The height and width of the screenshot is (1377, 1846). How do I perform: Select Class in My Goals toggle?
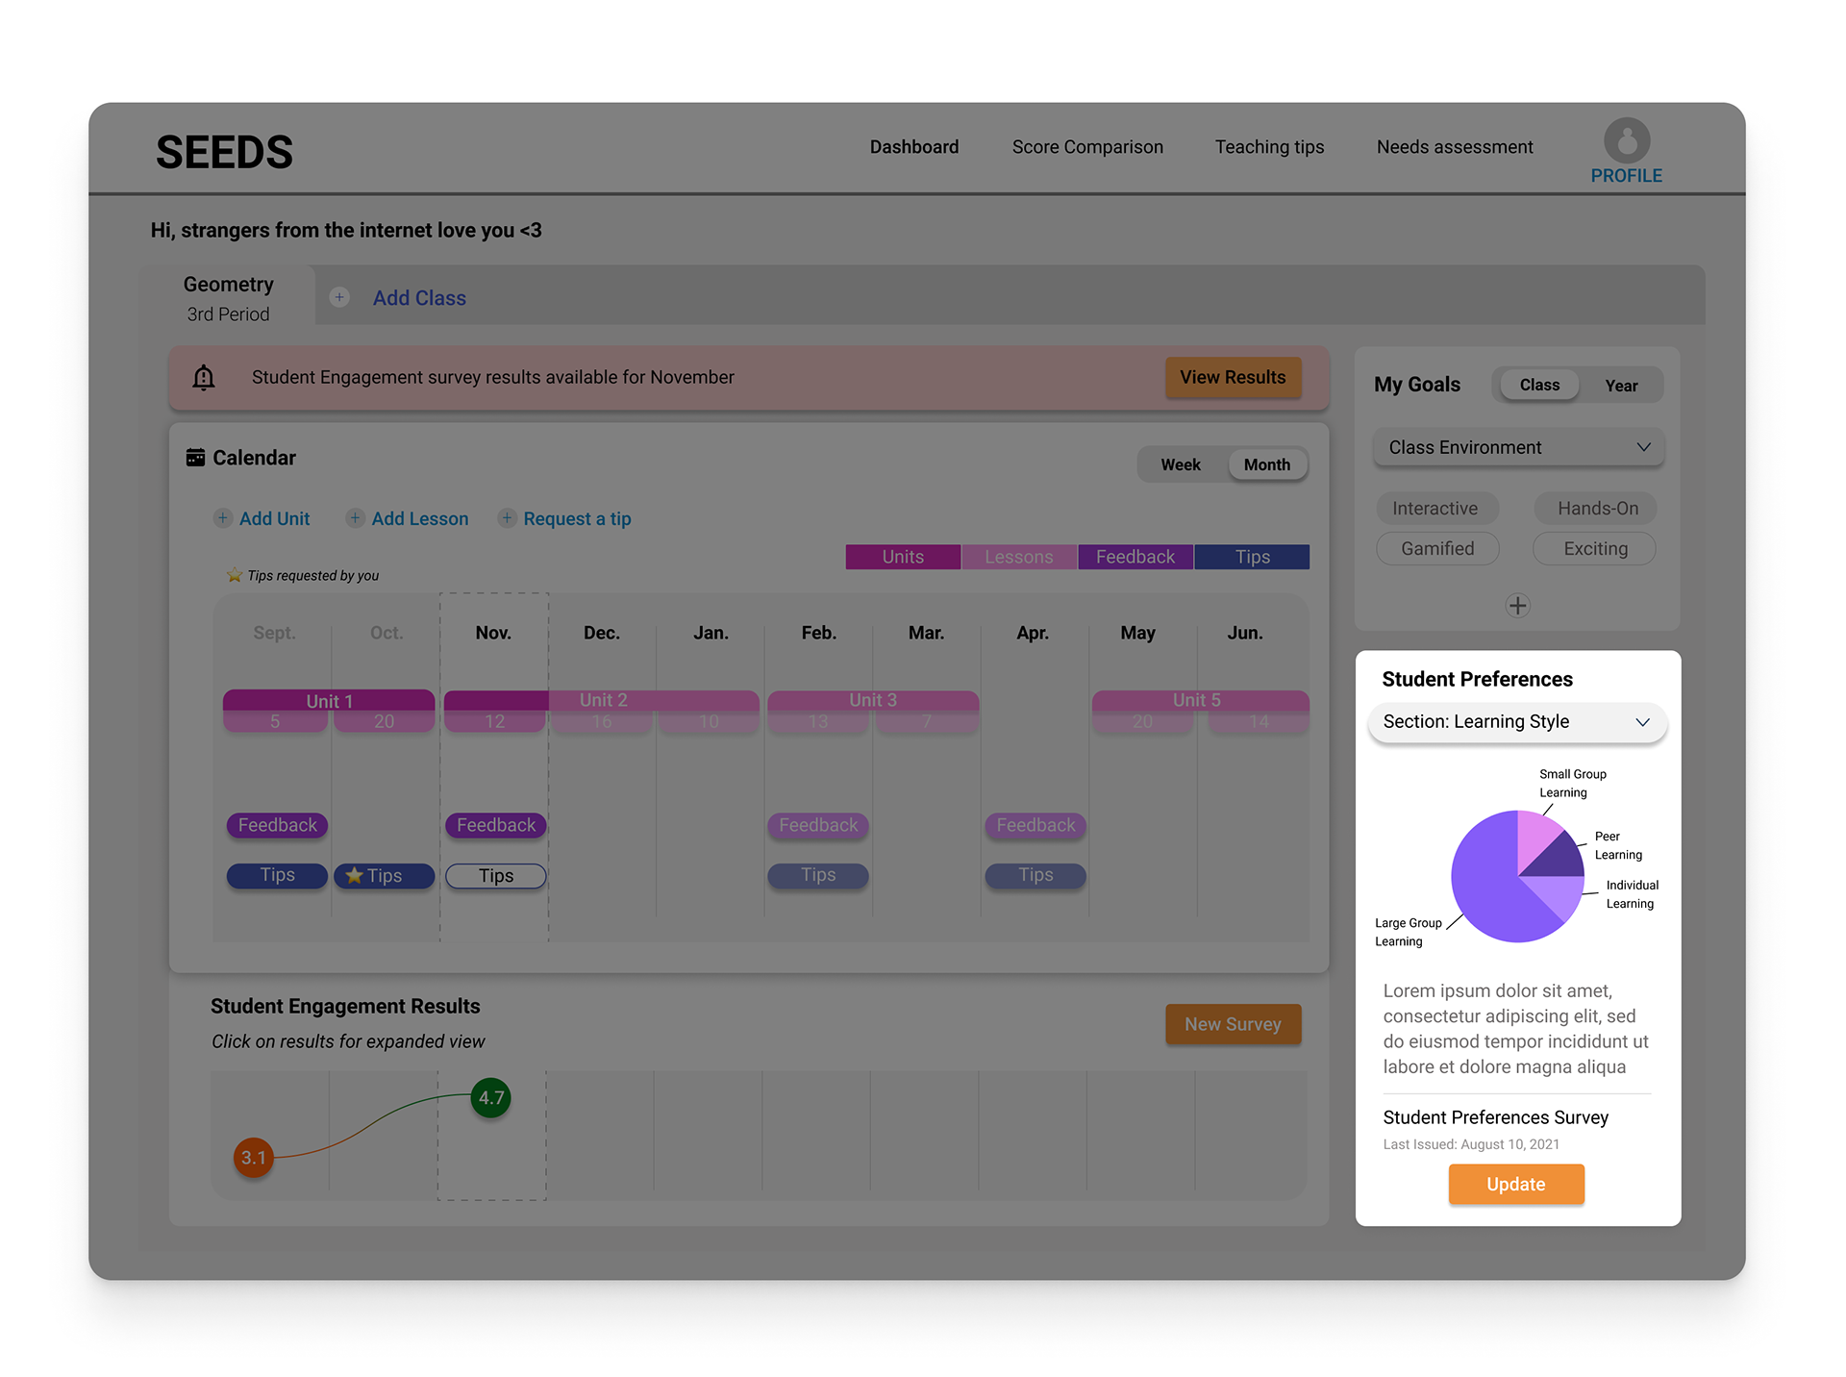point(1538,385)
